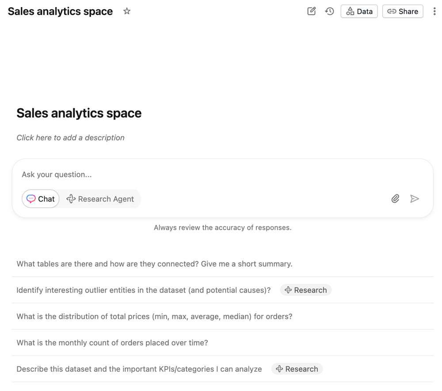Click the paperclip attach file icon
The height and width of the screenshot is (391, 442).
395,199
